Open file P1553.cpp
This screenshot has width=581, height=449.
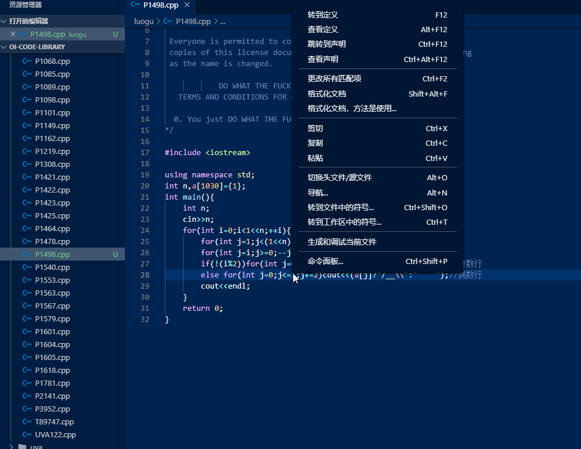pos(52,280)
